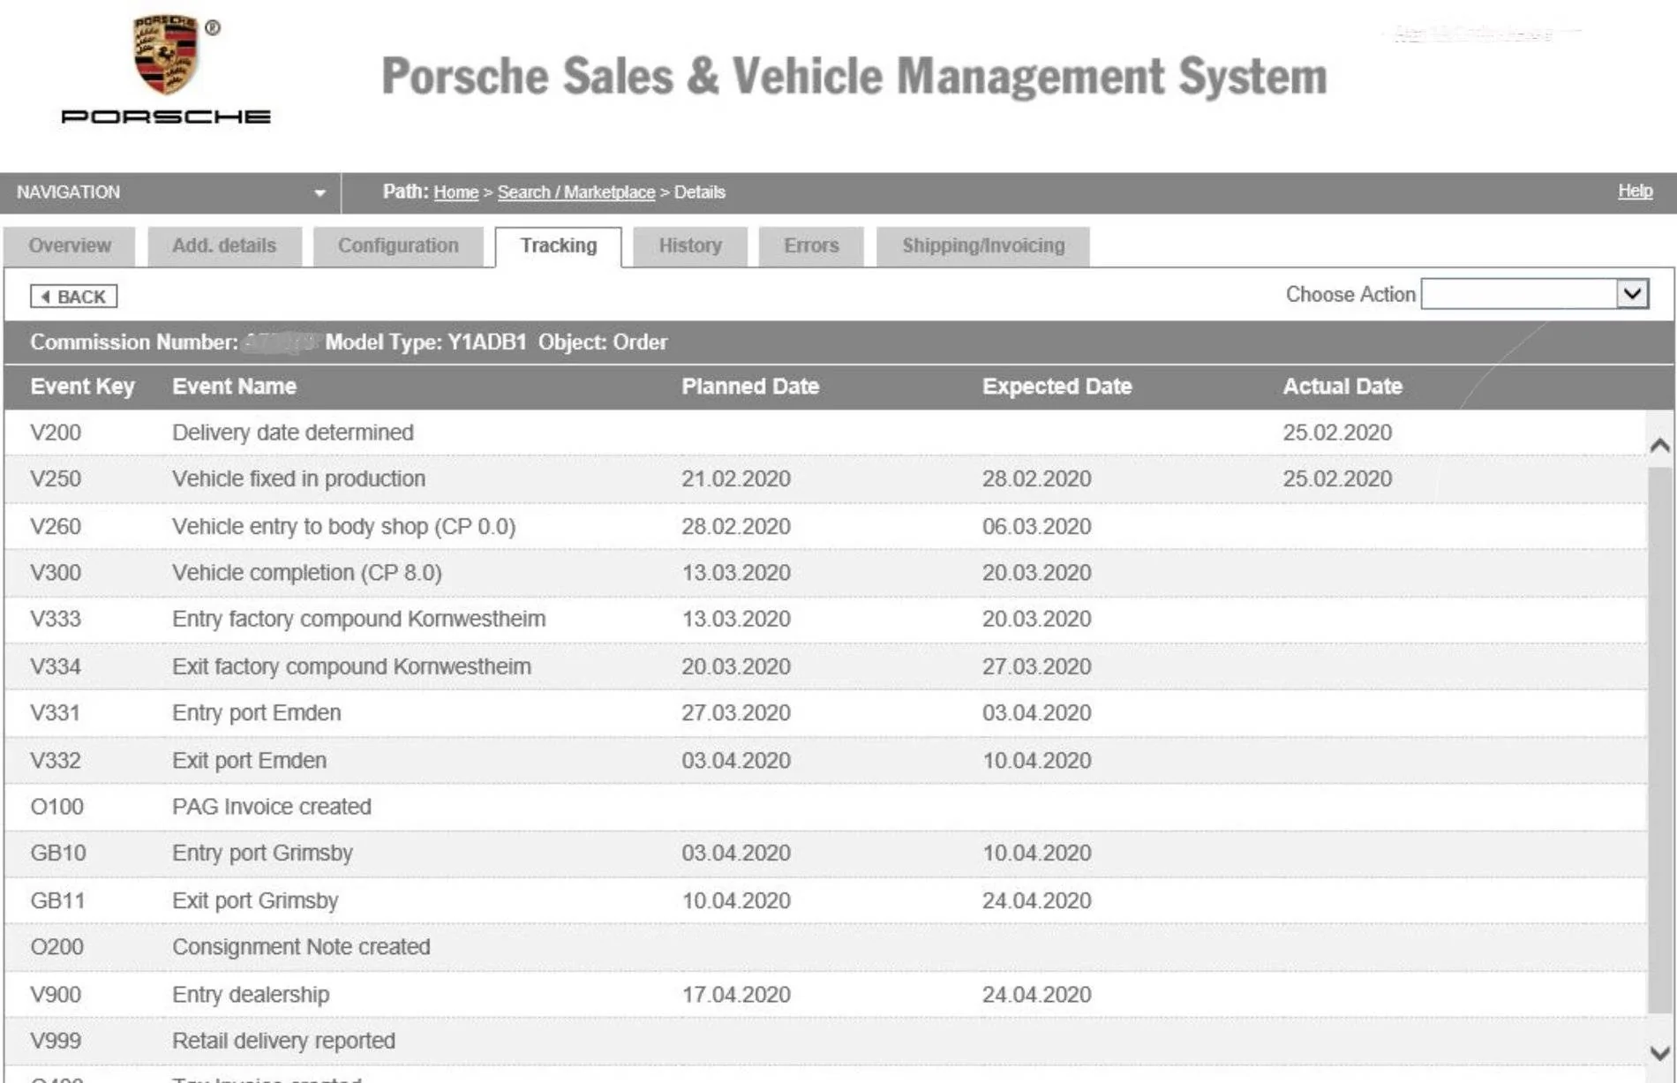Click expected date 24.04.2020 for GB11
Image resolution: width=1677 pixels, height=1083 pixels.
(1037, 901)
